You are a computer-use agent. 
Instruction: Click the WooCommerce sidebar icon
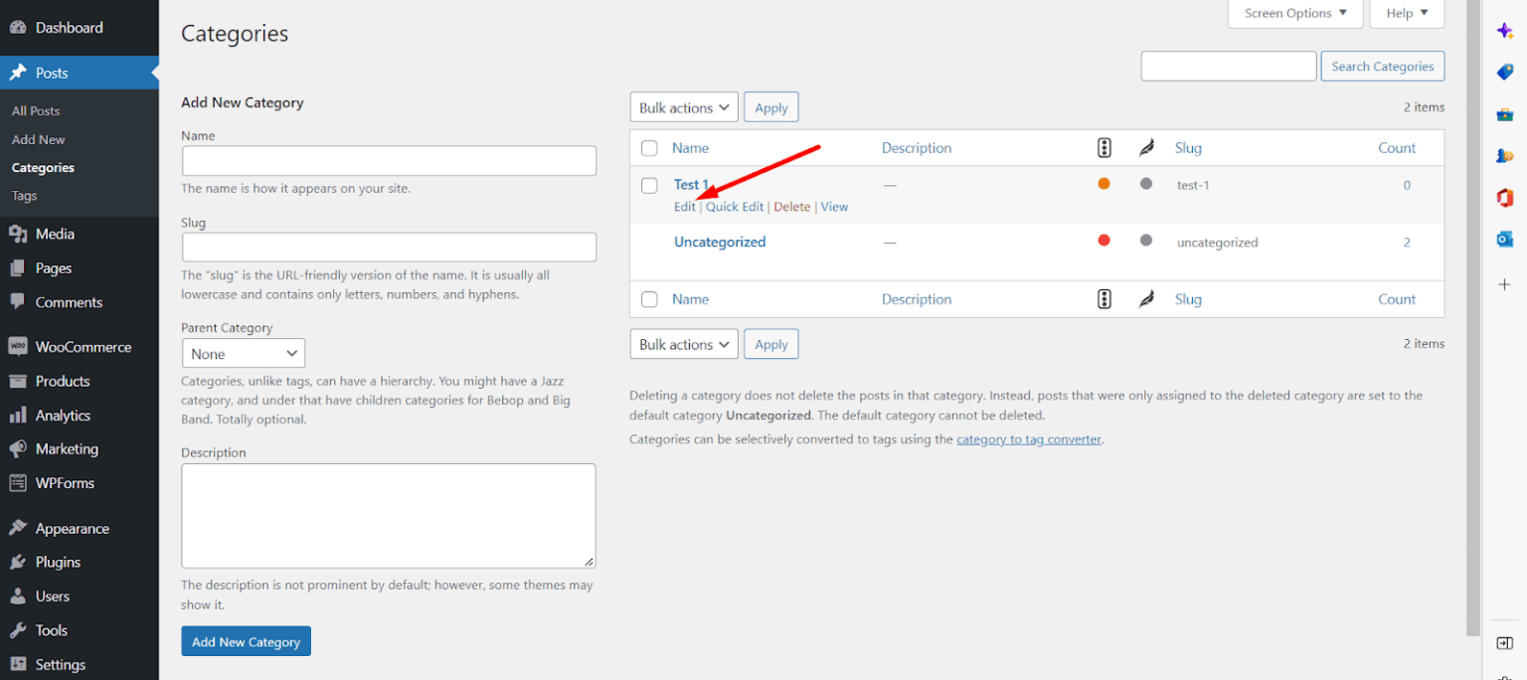20,346
